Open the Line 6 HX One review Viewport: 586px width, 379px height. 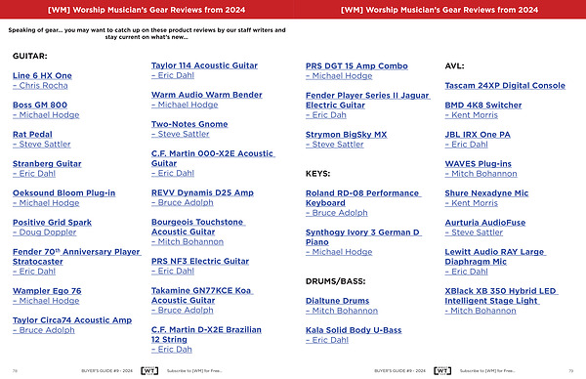click(x=42, y=75)
